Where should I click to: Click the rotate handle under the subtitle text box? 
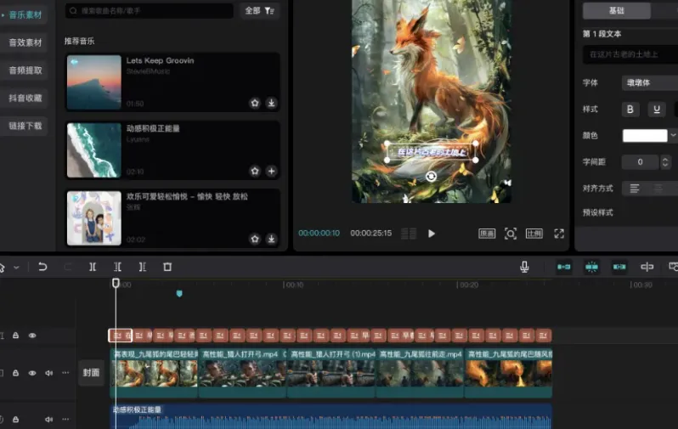click(x=431, y=176)
